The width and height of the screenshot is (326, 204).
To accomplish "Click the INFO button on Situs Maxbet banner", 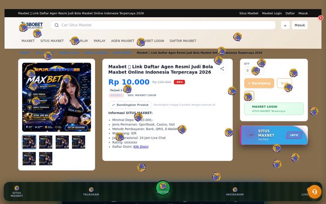I will pyautogui.click(x=294, y=135).
